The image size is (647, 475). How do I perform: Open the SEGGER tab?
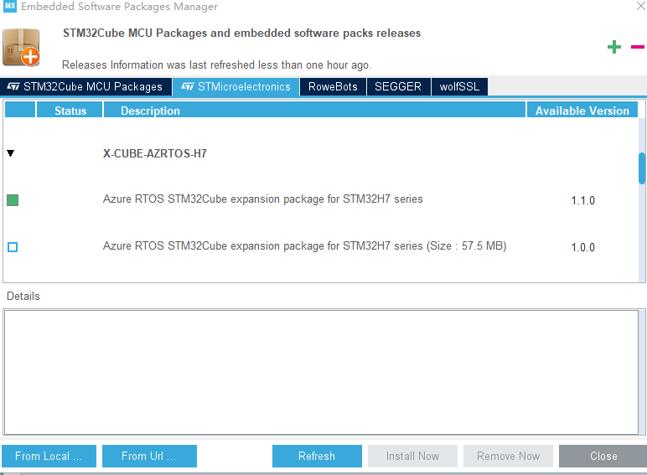tap(398, 86)
